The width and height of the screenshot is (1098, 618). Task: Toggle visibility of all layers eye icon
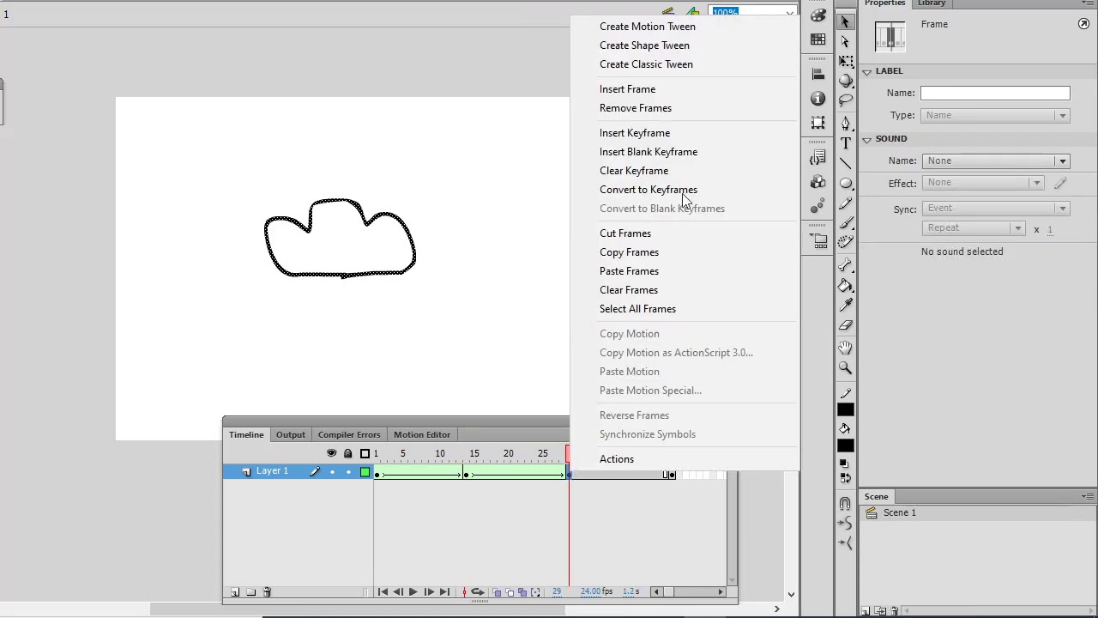coord(332,453)
